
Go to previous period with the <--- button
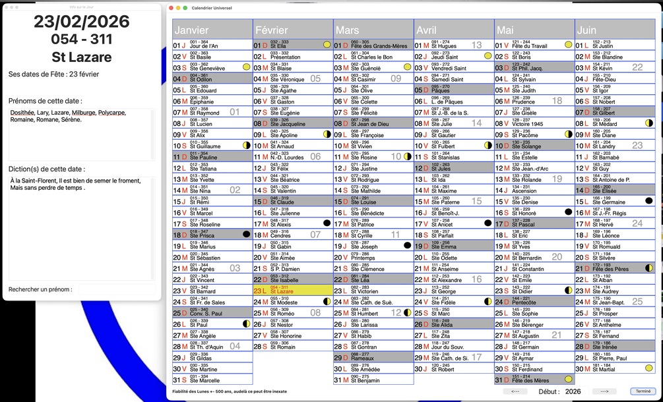[515, 391]
